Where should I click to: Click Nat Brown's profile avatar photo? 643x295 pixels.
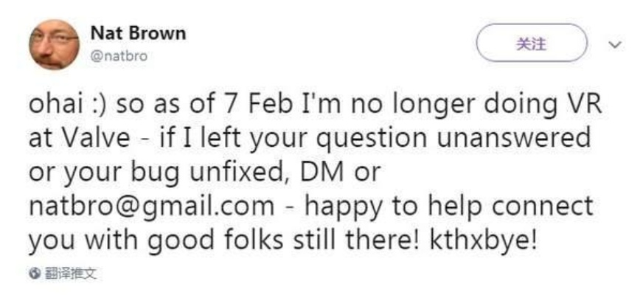54,44
